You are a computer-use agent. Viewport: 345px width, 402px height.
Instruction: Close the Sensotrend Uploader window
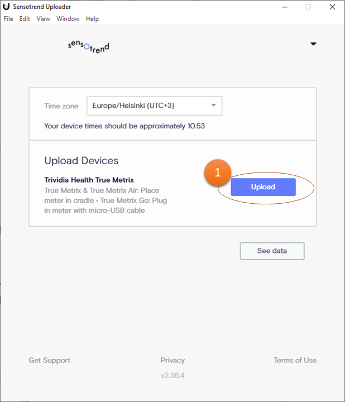(x=333, y=7)
